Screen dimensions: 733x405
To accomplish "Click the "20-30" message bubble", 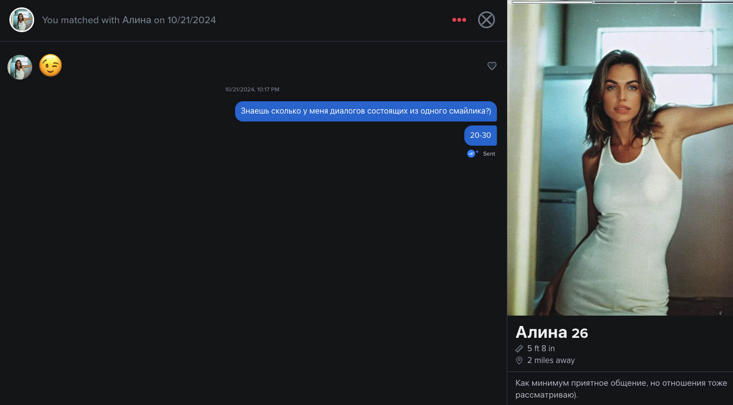I will [480, 135].
